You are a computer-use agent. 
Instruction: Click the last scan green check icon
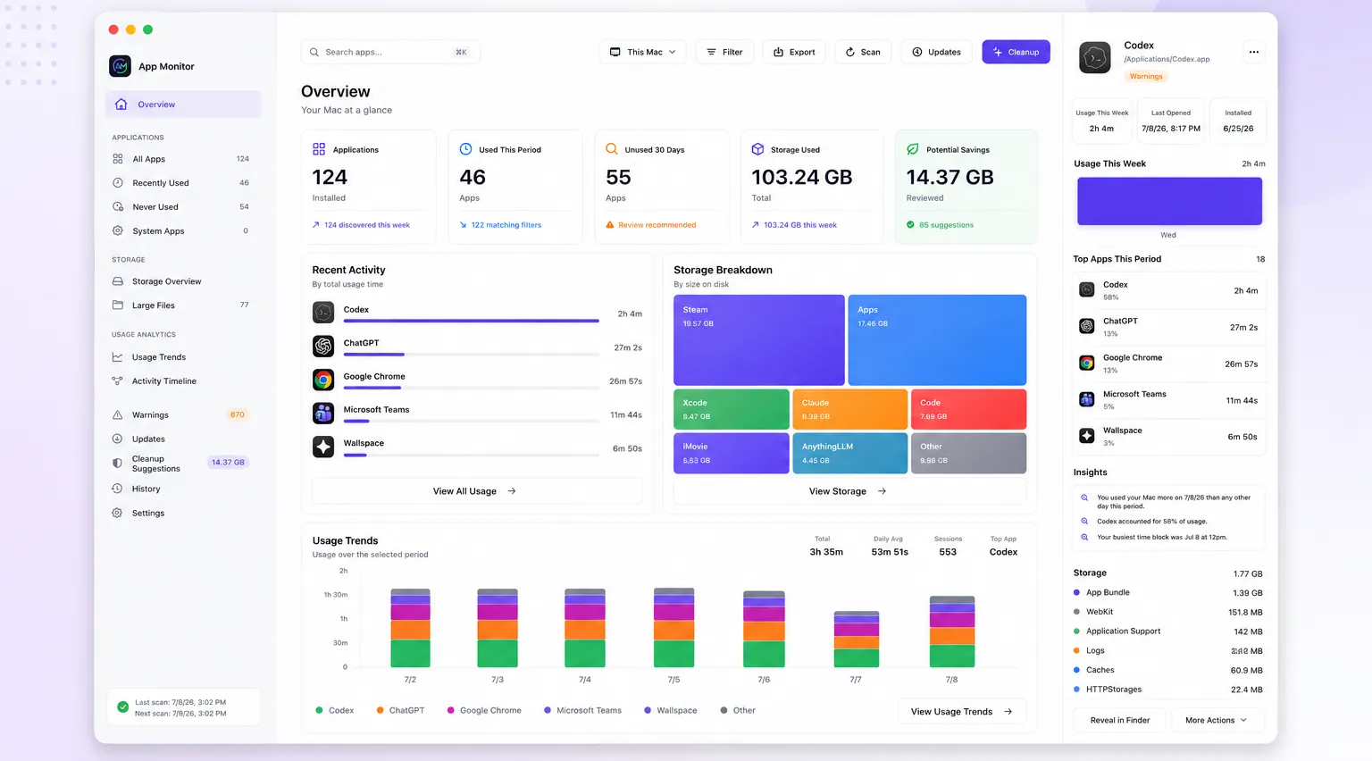(x=123, y=707)
